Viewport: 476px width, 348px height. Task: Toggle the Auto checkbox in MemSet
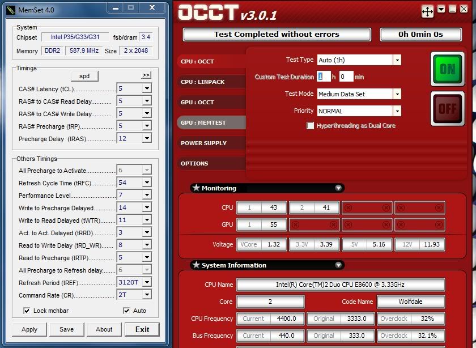tap(126, 311)
